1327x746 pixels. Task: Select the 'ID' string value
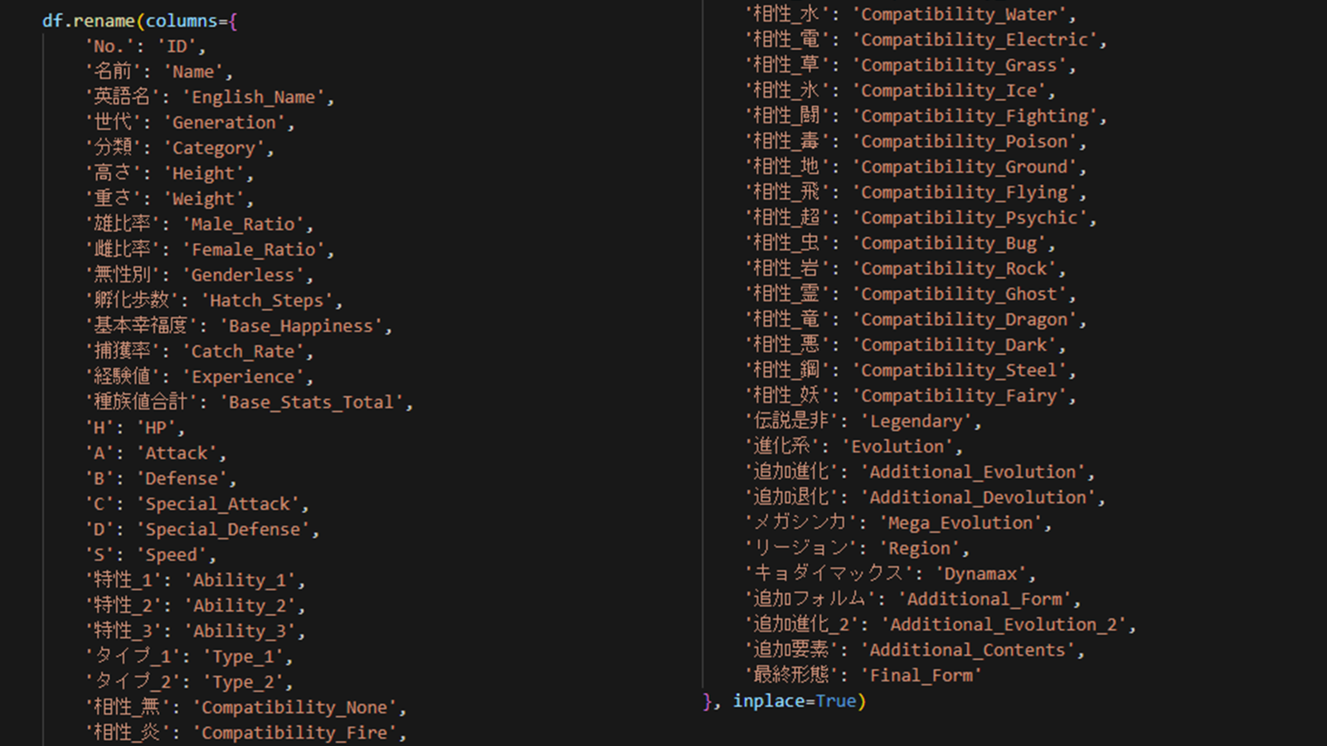177,46
